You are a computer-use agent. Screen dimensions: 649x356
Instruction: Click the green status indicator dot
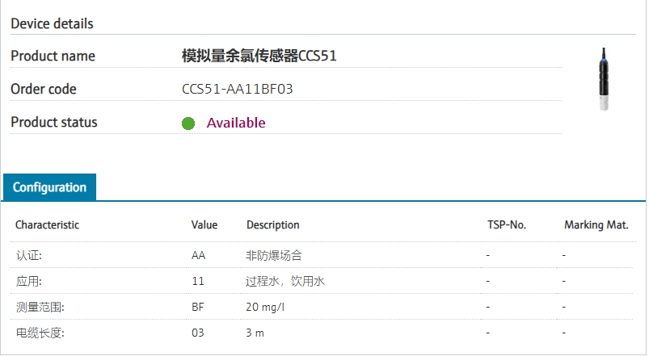[x=188, y=124]
